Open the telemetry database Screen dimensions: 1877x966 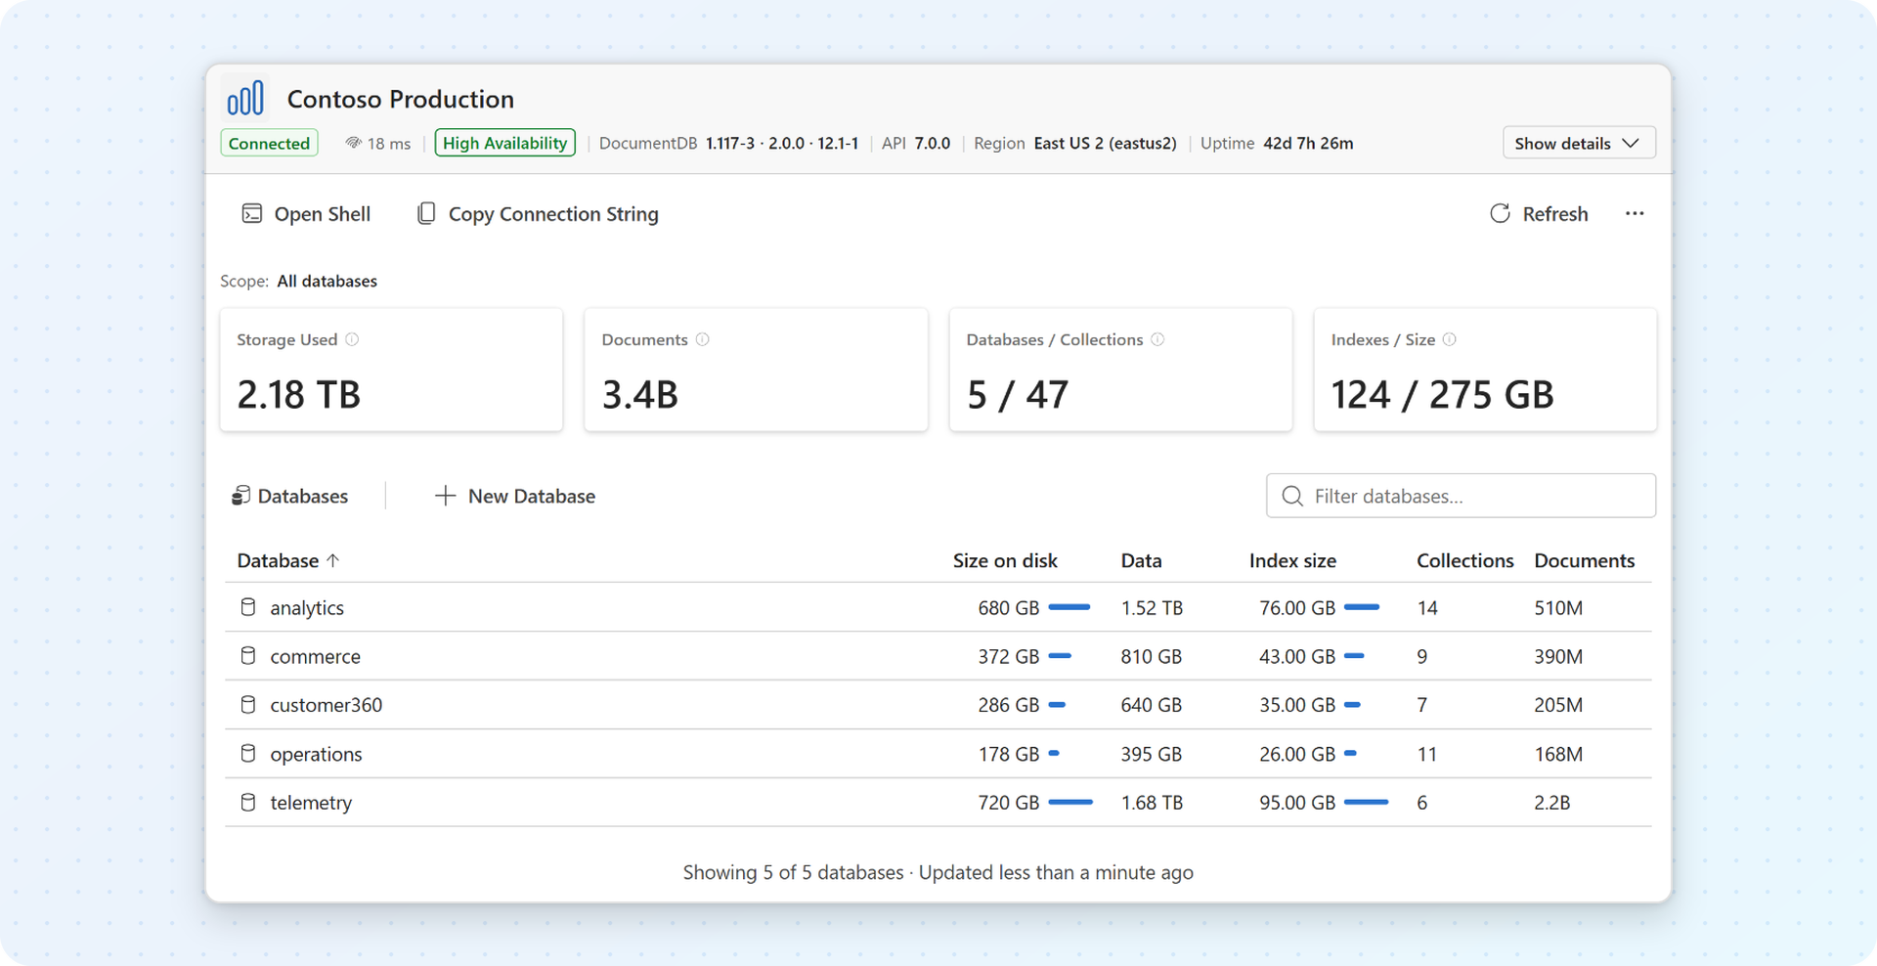point(938,802)
